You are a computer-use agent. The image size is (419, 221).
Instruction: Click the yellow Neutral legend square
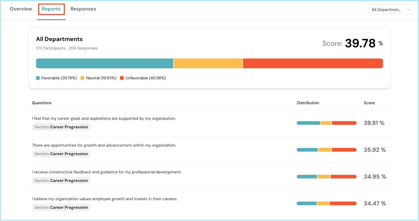point(82,78)
